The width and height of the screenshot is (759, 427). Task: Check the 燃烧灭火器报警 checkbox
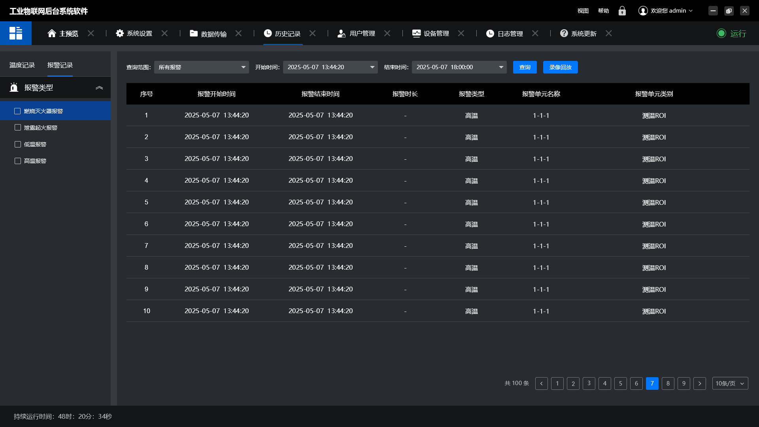(17, 111)
